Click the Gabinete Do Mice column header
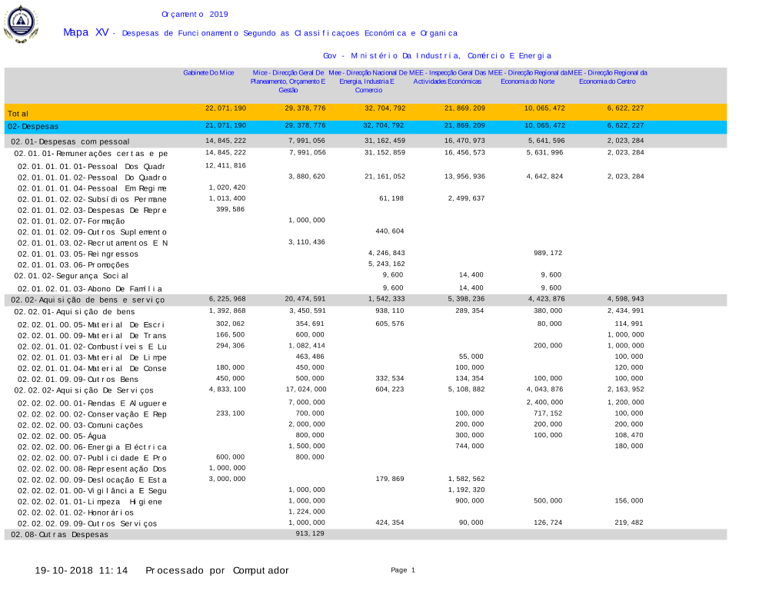The height and width of the screenshot is (594, 769). [x=208, y=72]
